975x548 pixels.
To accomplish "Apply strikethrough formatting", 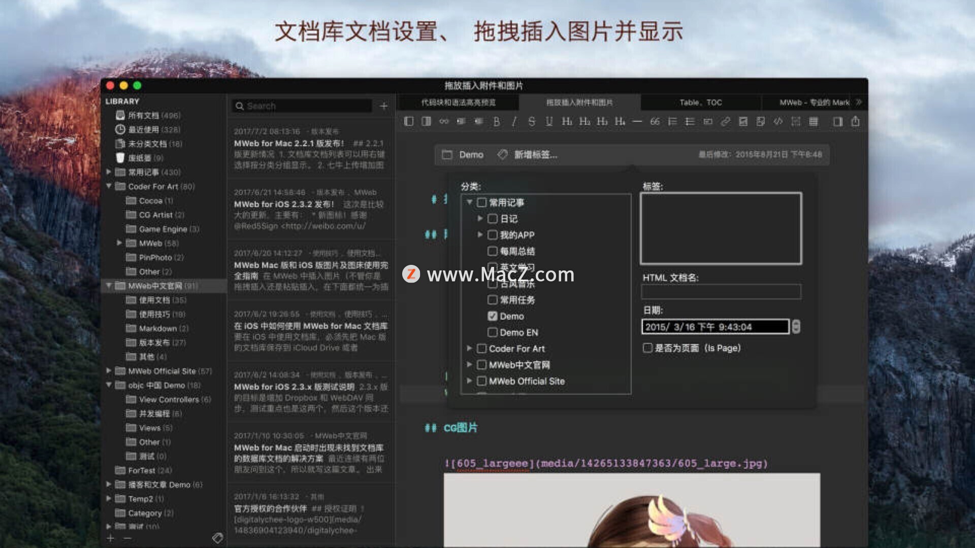I will click(532, 122).
